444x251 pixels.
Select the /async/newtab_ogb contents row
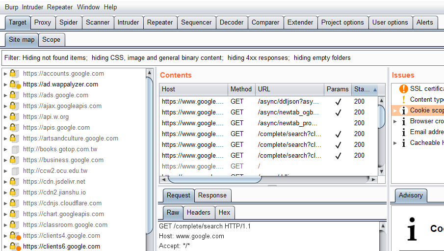[x=268, y=112]
